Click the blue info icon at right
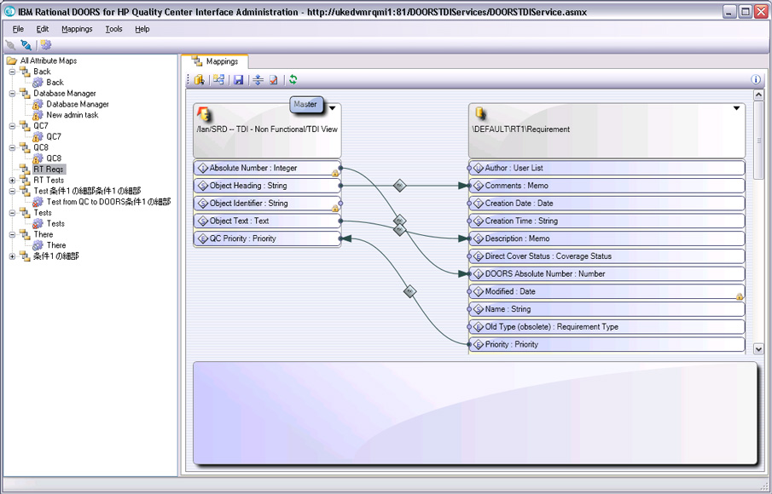The width and height of the screenshot is (772, 494). [x=756, y=79]
